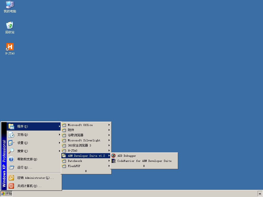Click the 注销 key icon
The width and height of the screenshot is (263, 197).
point(11,178)
